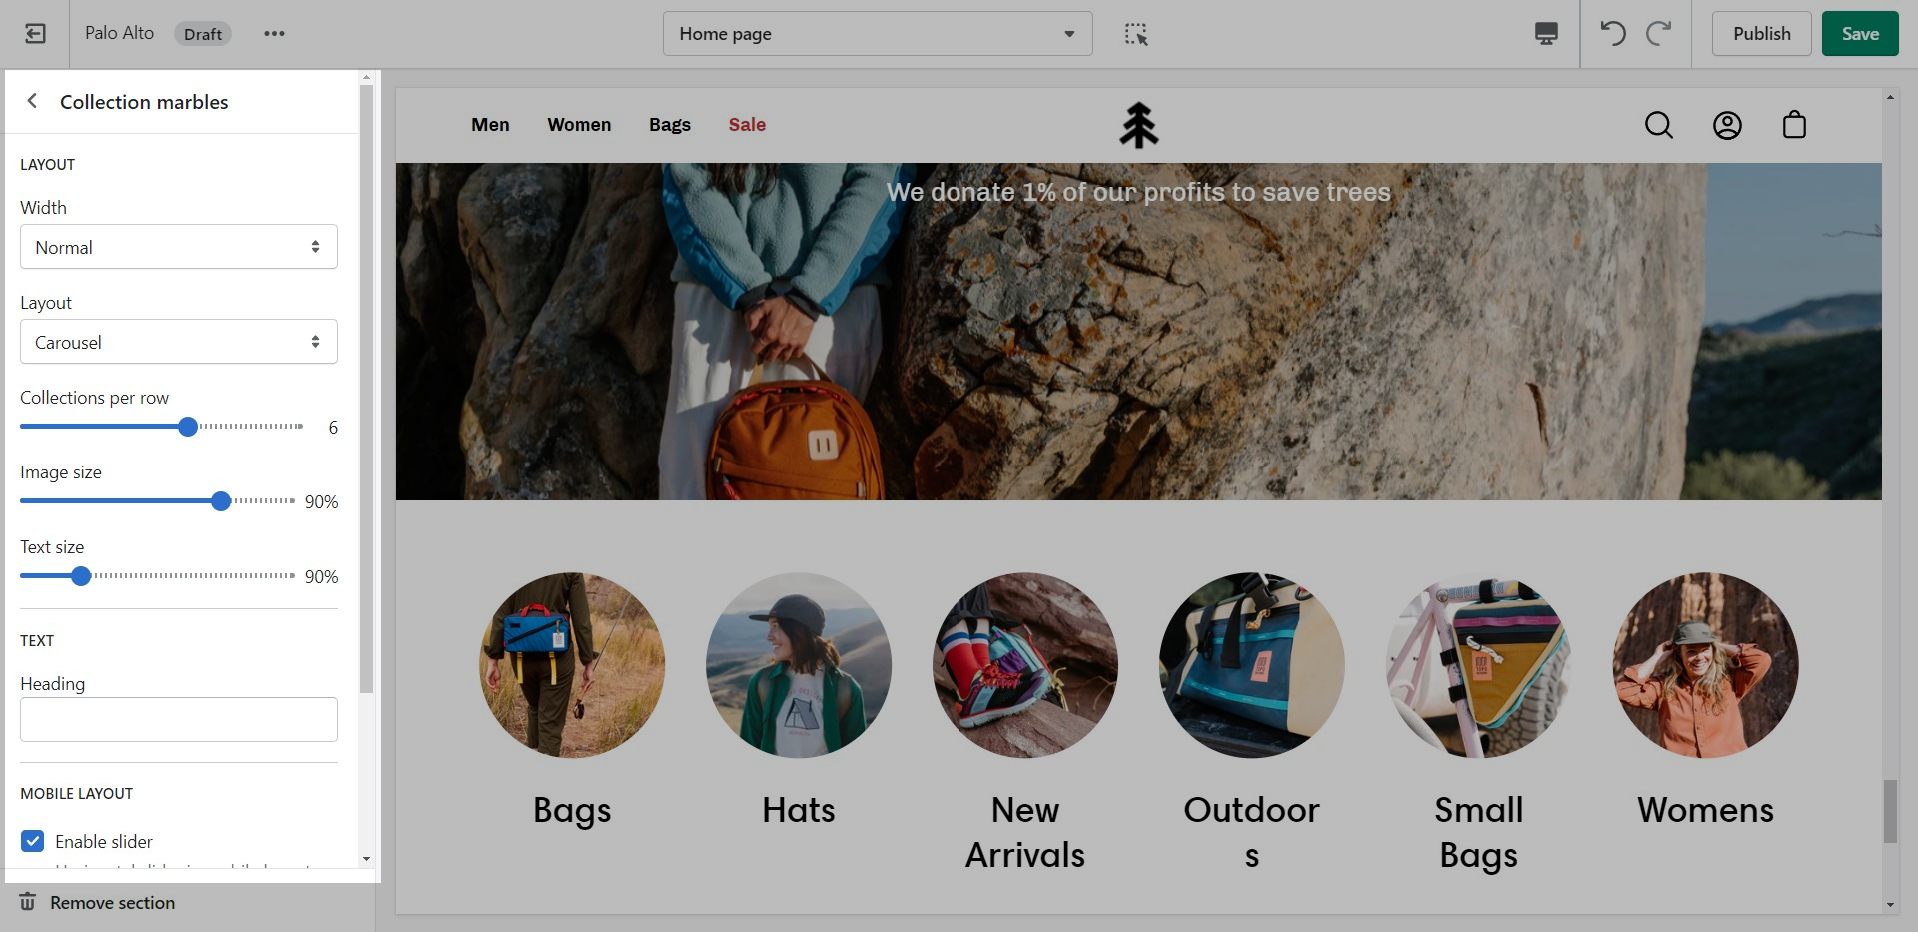Click the redo arrow icon
This screenshot has height=932, width=1918.
pos(1659,34)
